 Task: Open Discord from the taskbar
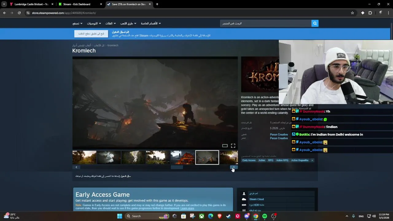click(x=247, y=216)
